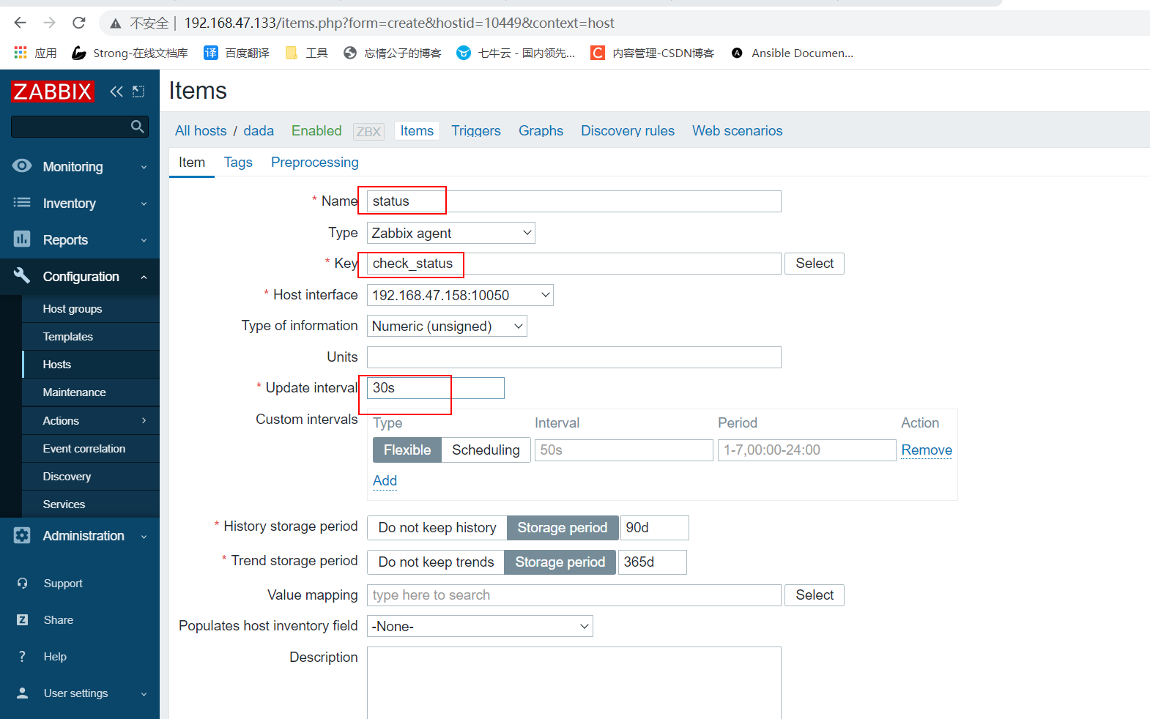Switch to the Tags tab

click(238, 162)
